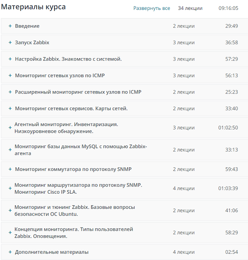Click plus icon next to 'Мониторинг сетевых узлов по ICMP'
248x260 pixels.
point(10,75)
